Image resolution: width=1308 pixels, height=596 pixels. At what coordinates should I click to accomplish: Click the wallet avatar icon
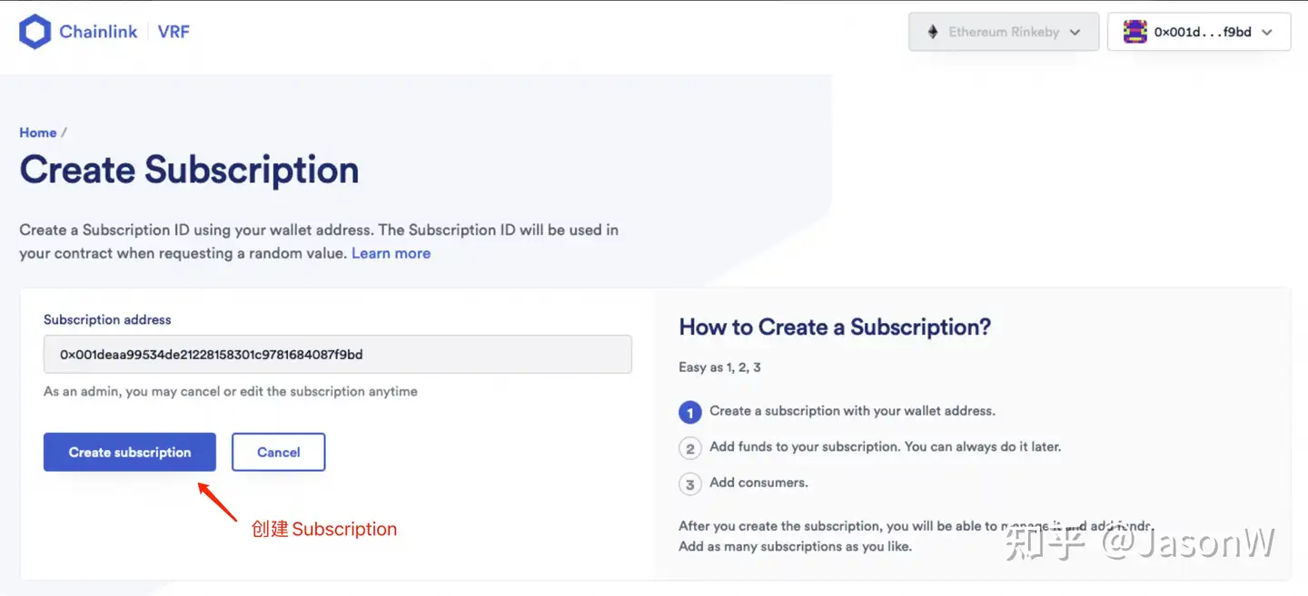(1135, 32)
